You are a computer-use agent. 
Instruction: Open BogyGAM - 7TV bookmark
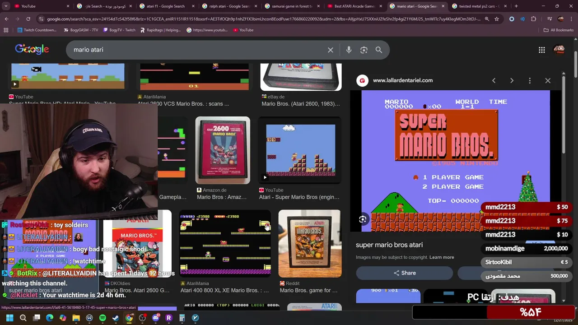[x=81, y=30]
